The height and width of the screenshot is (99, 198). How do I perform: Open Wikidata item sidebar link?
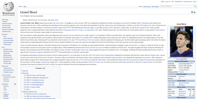[x=7, y=61]
